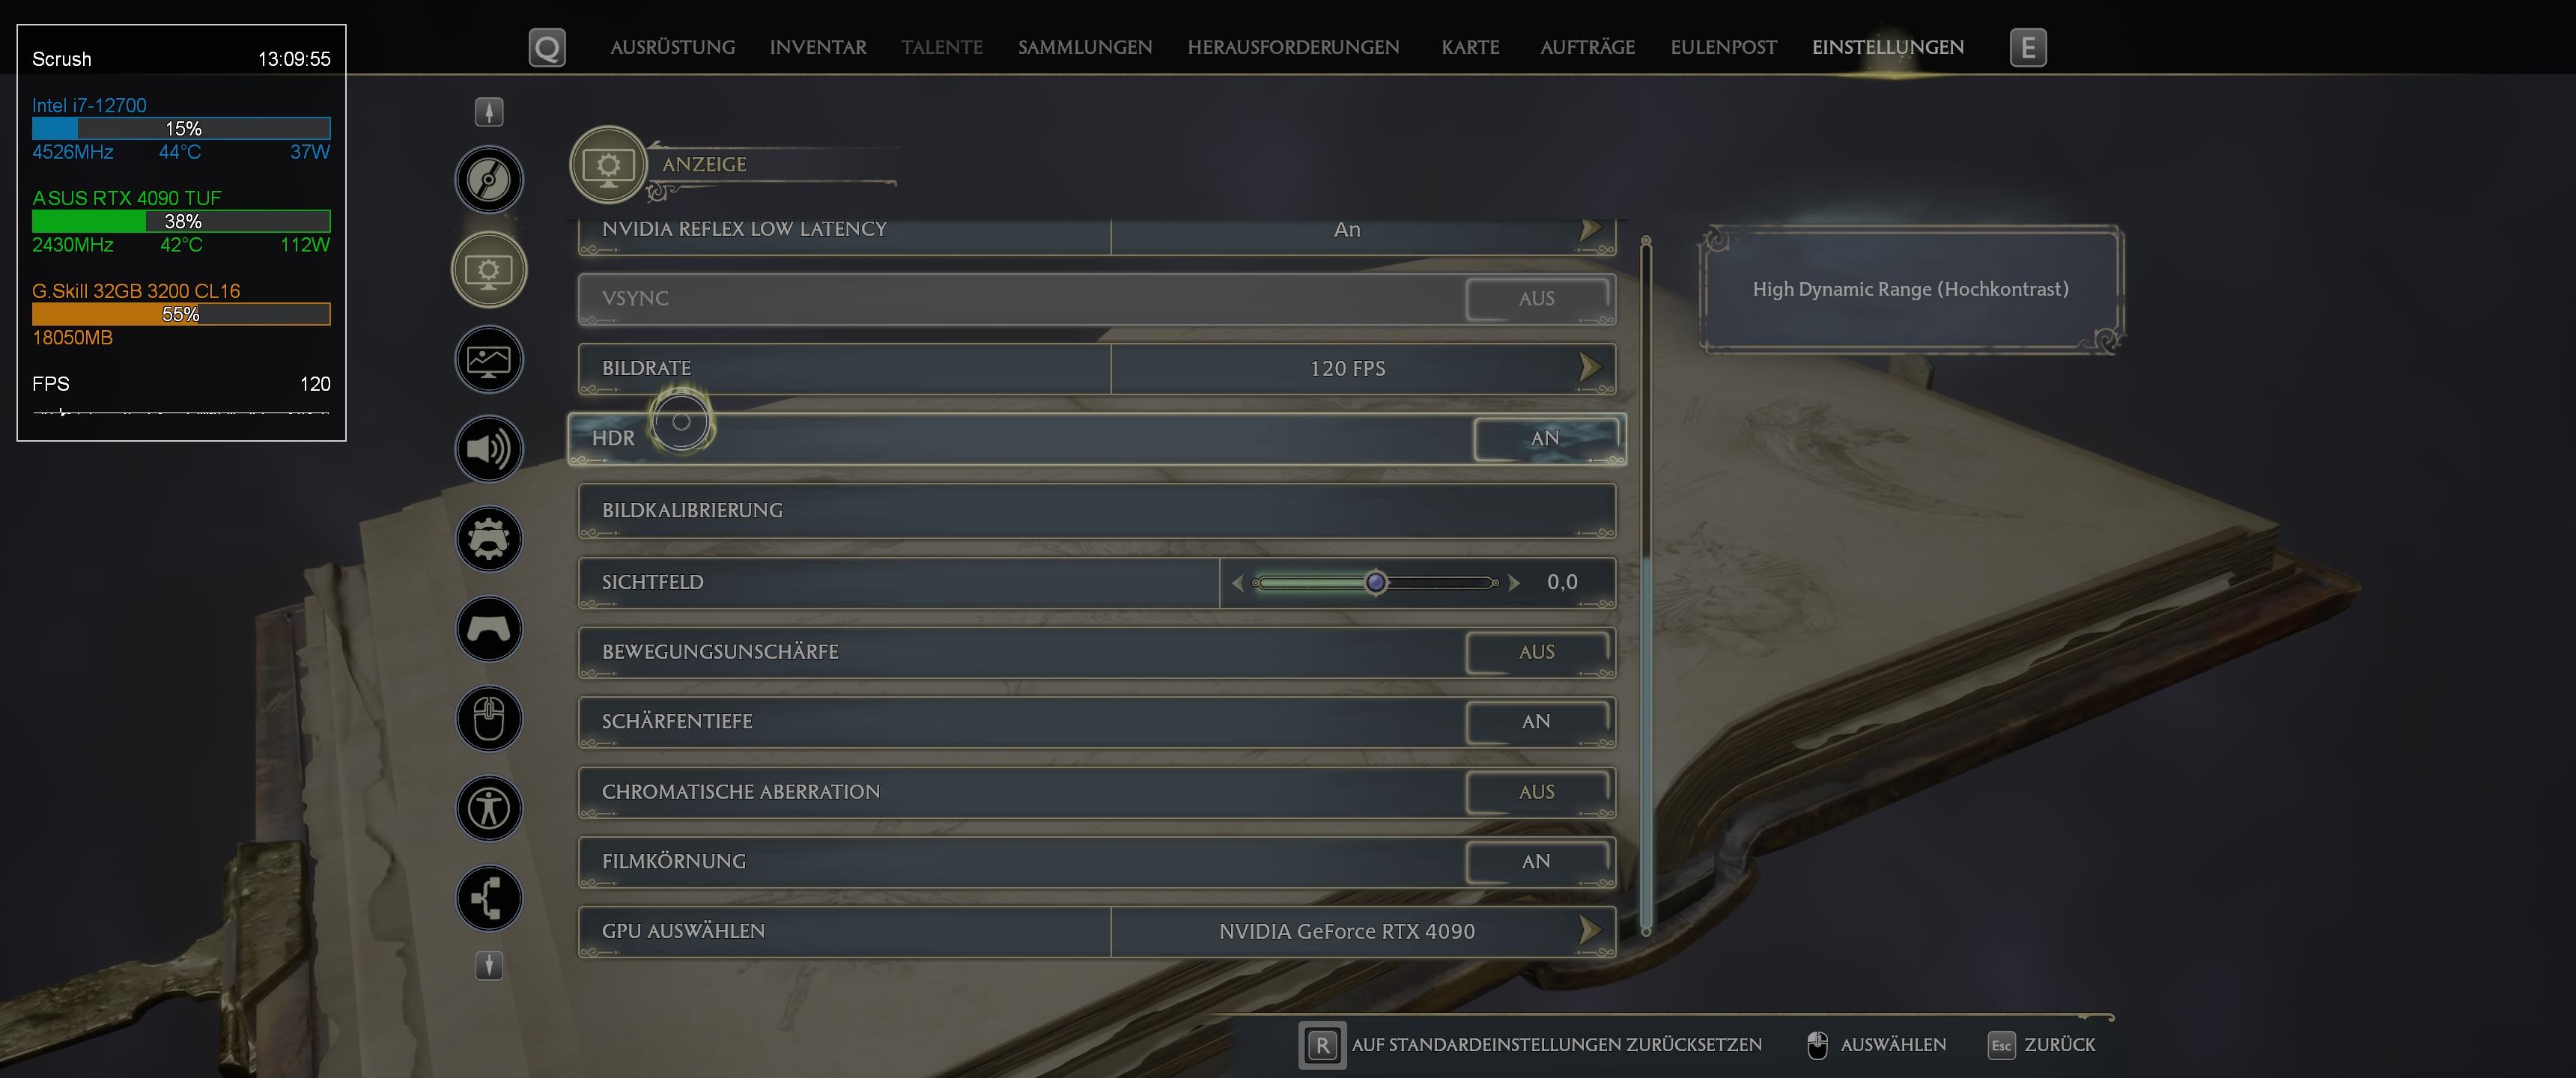Screen dimensions: 2576x1078
Task: Open the gamepad controller settings category
Action: click(489, 629)
